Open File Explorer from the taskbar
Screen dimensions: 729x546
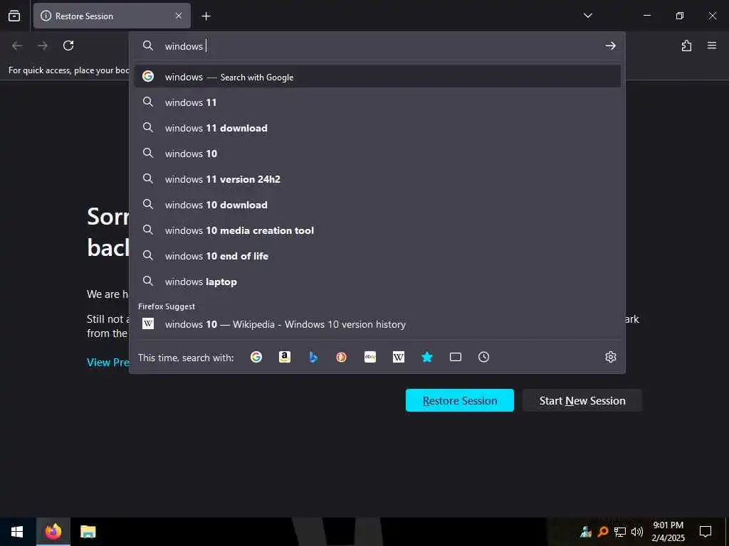point(88,532)
